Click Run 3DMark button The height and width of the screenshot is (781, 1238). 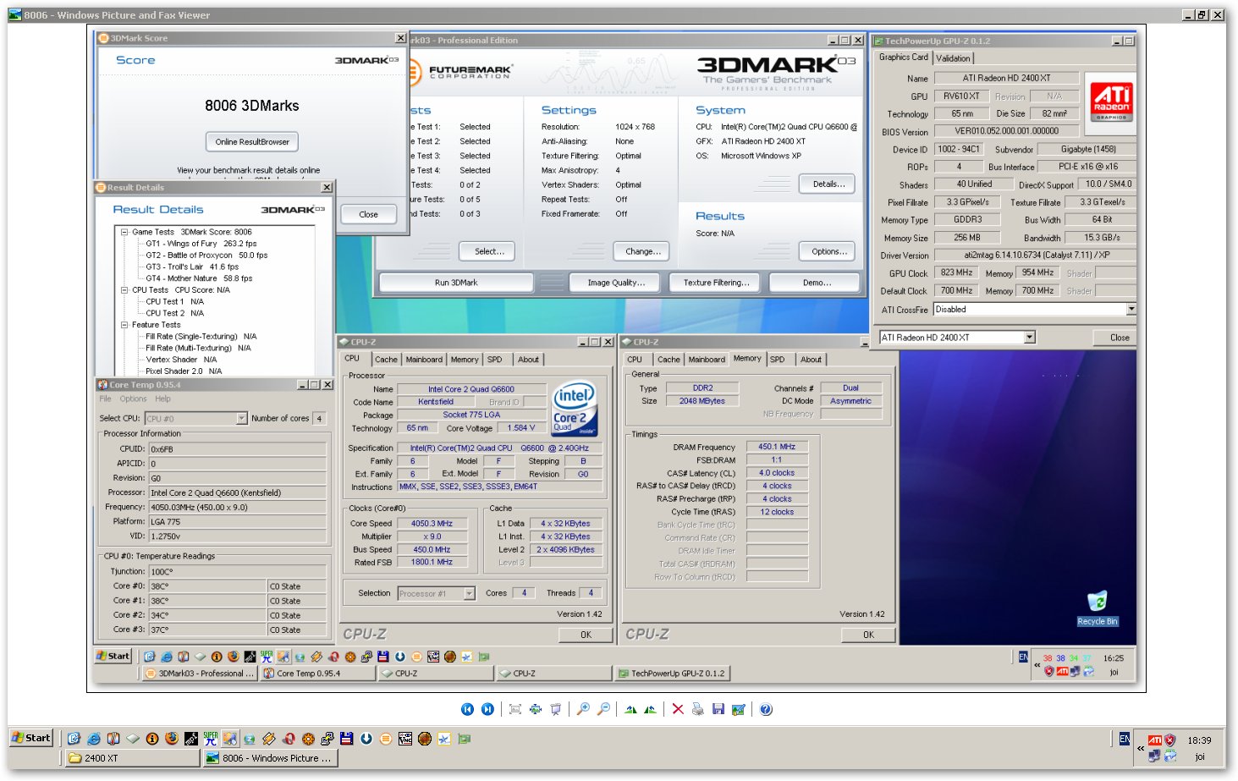456,283
